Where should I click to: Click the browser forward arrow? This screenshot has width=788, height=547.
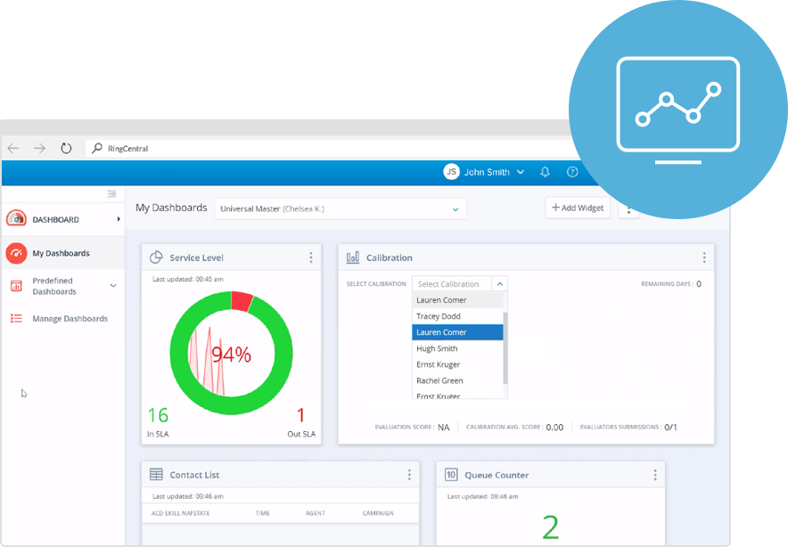(39, 149)
